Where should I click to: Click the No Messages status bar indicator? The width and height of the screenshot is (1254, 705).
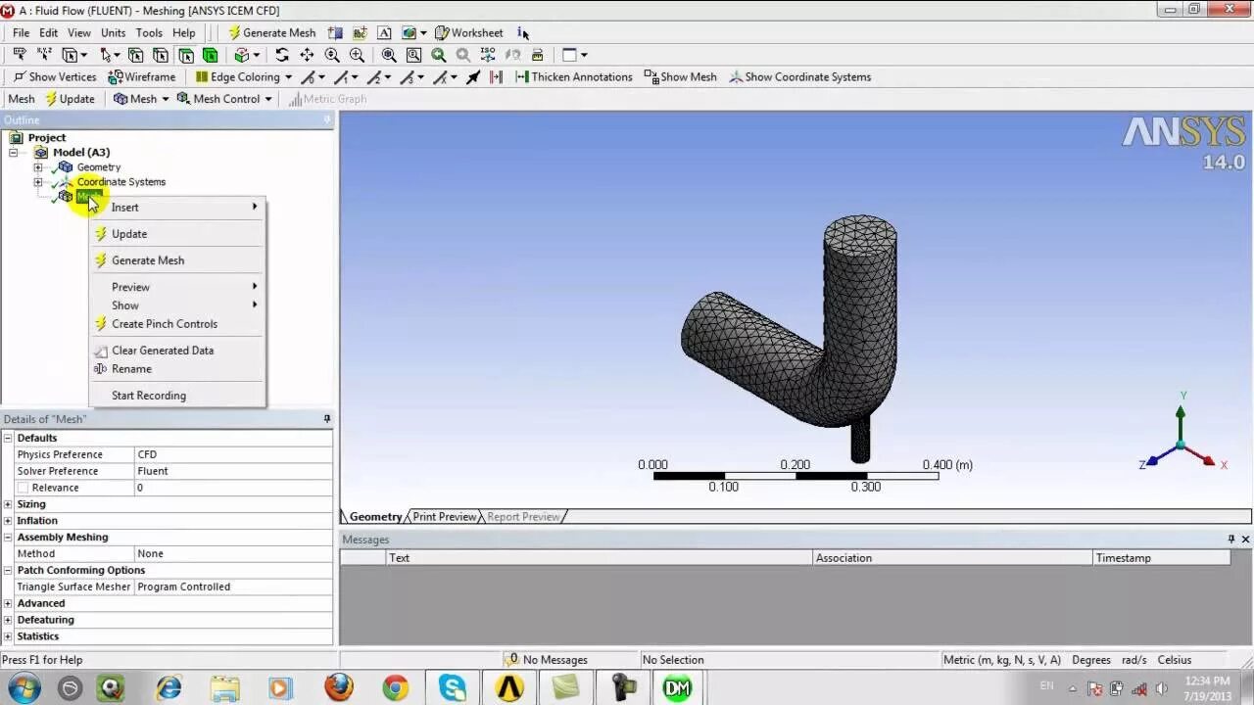pyautogui.click(x=547, y=660)
